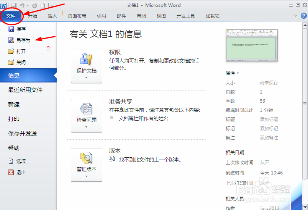Click the Redo icon in quick access toolbar
The width and height of the screenshot is (308, 210).
[x=34, y=5]
